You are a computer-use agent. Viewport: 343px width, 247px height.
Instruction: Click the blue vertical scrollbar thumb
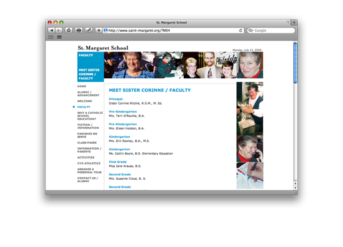pyautogui.click(x=295, y=63)
